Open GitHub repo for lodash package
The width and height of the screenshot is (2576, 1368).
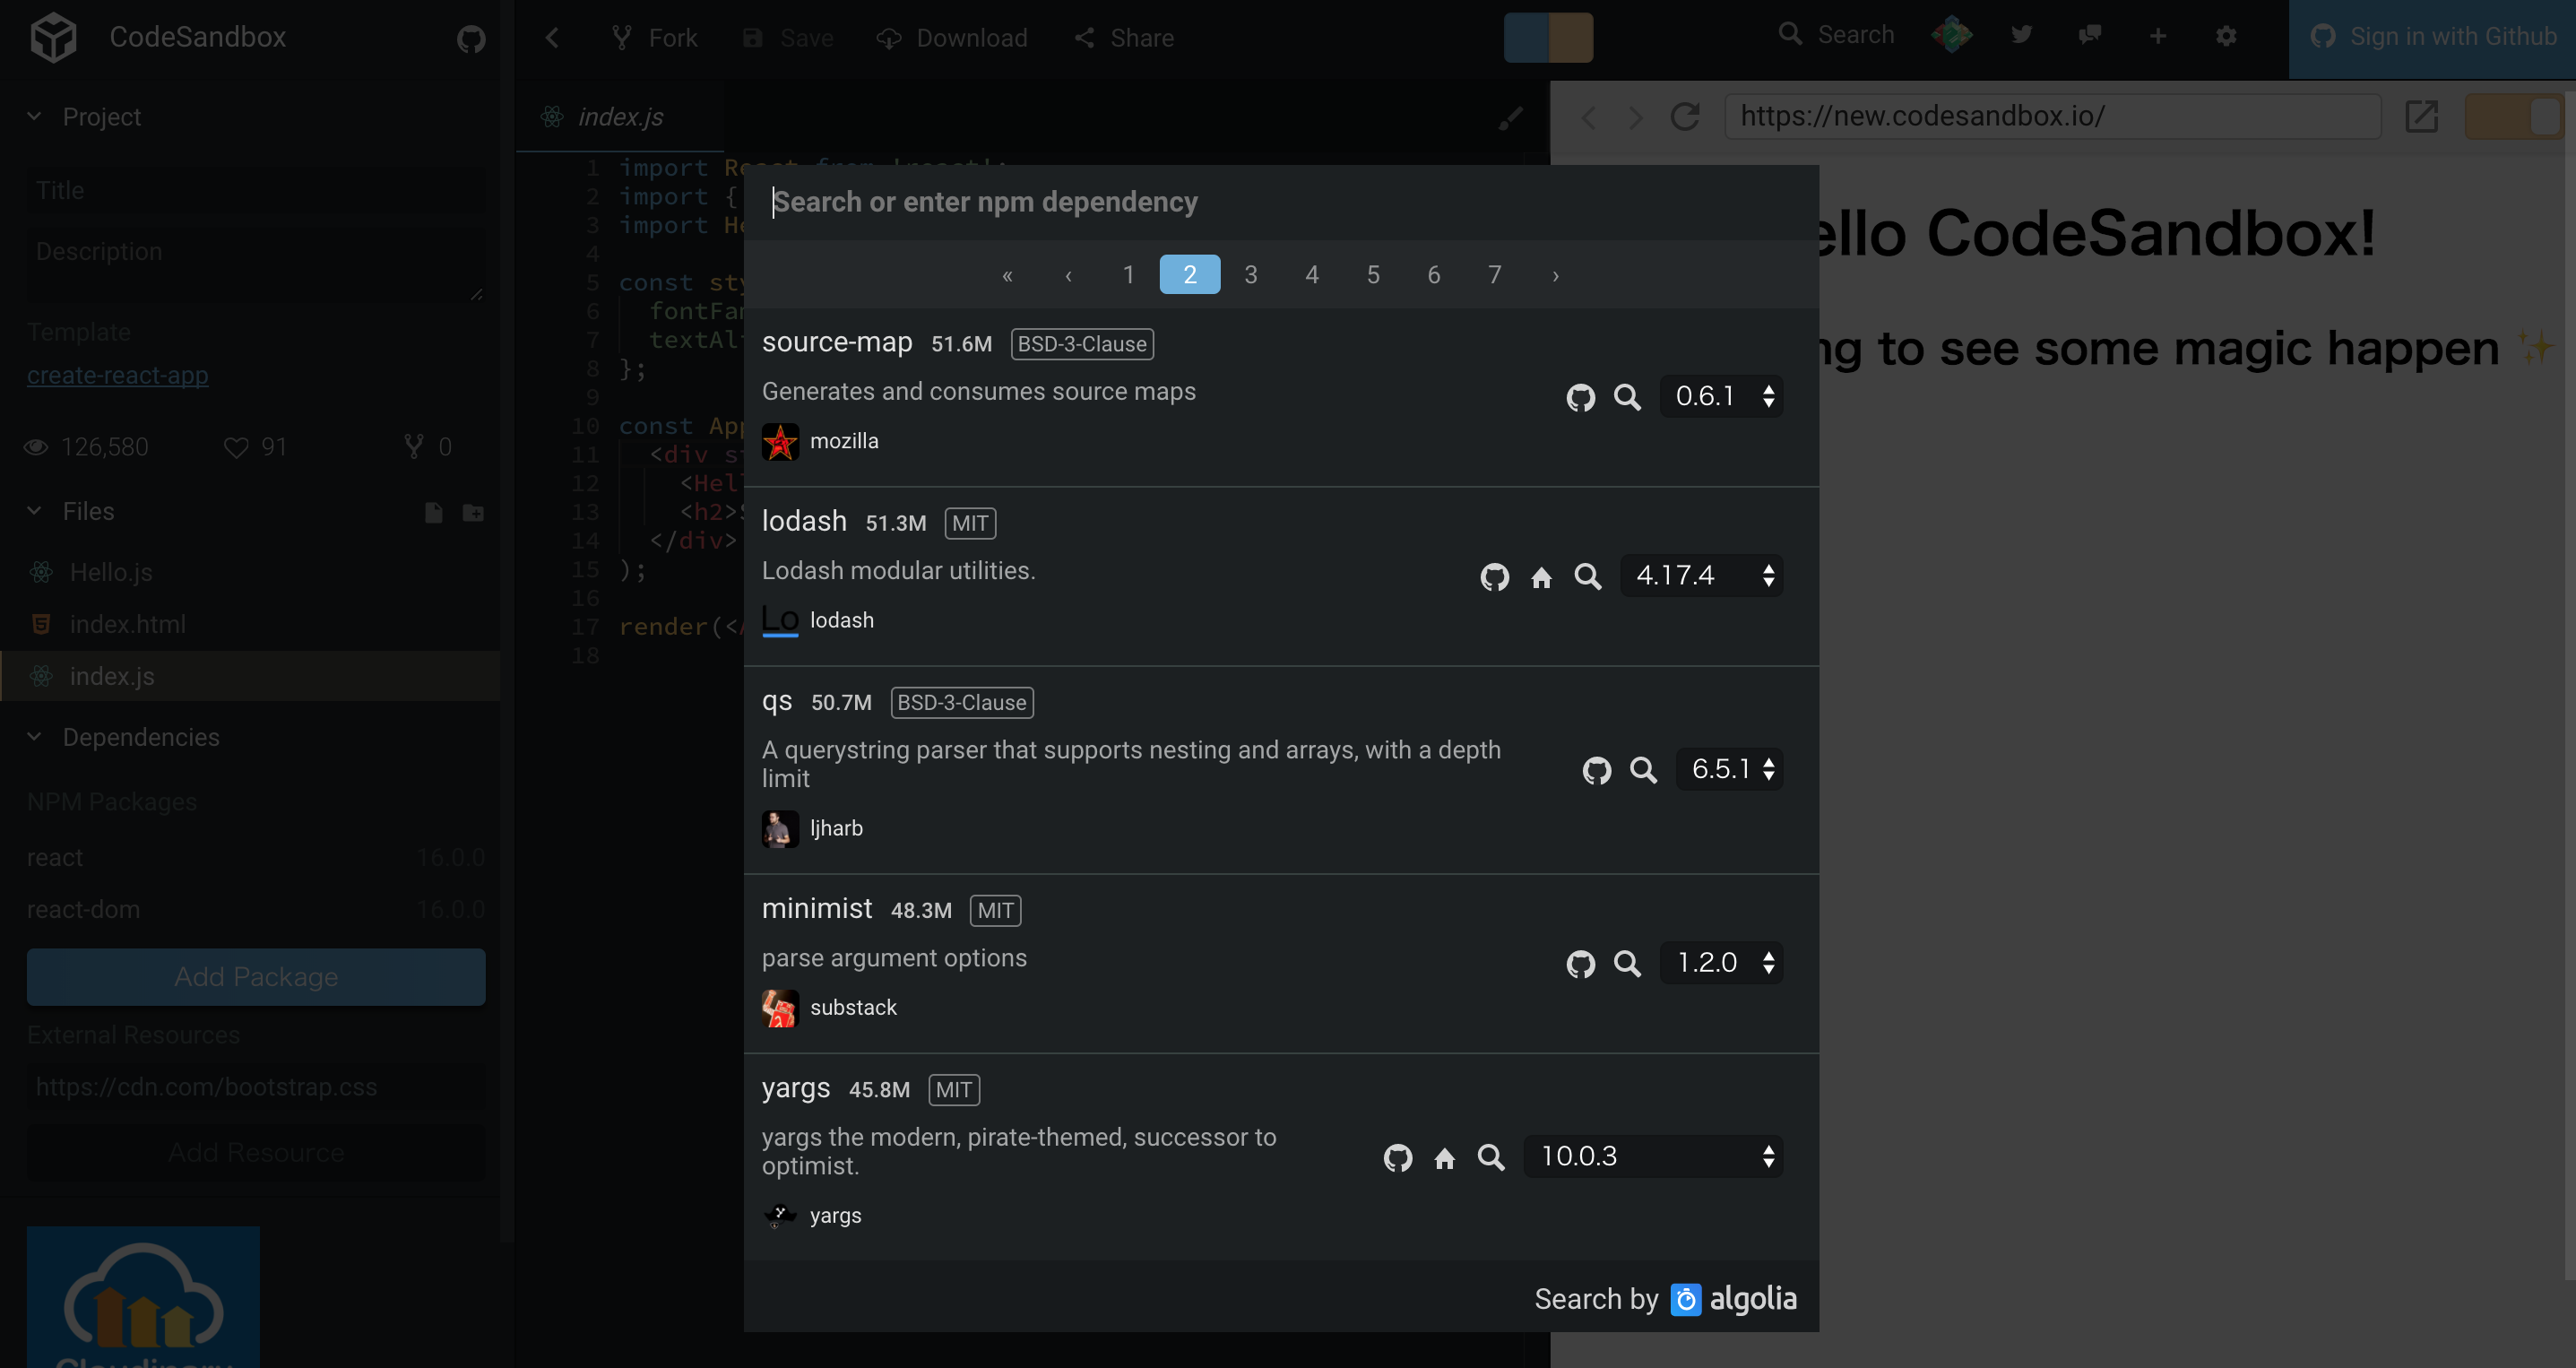click(1494, 577)
